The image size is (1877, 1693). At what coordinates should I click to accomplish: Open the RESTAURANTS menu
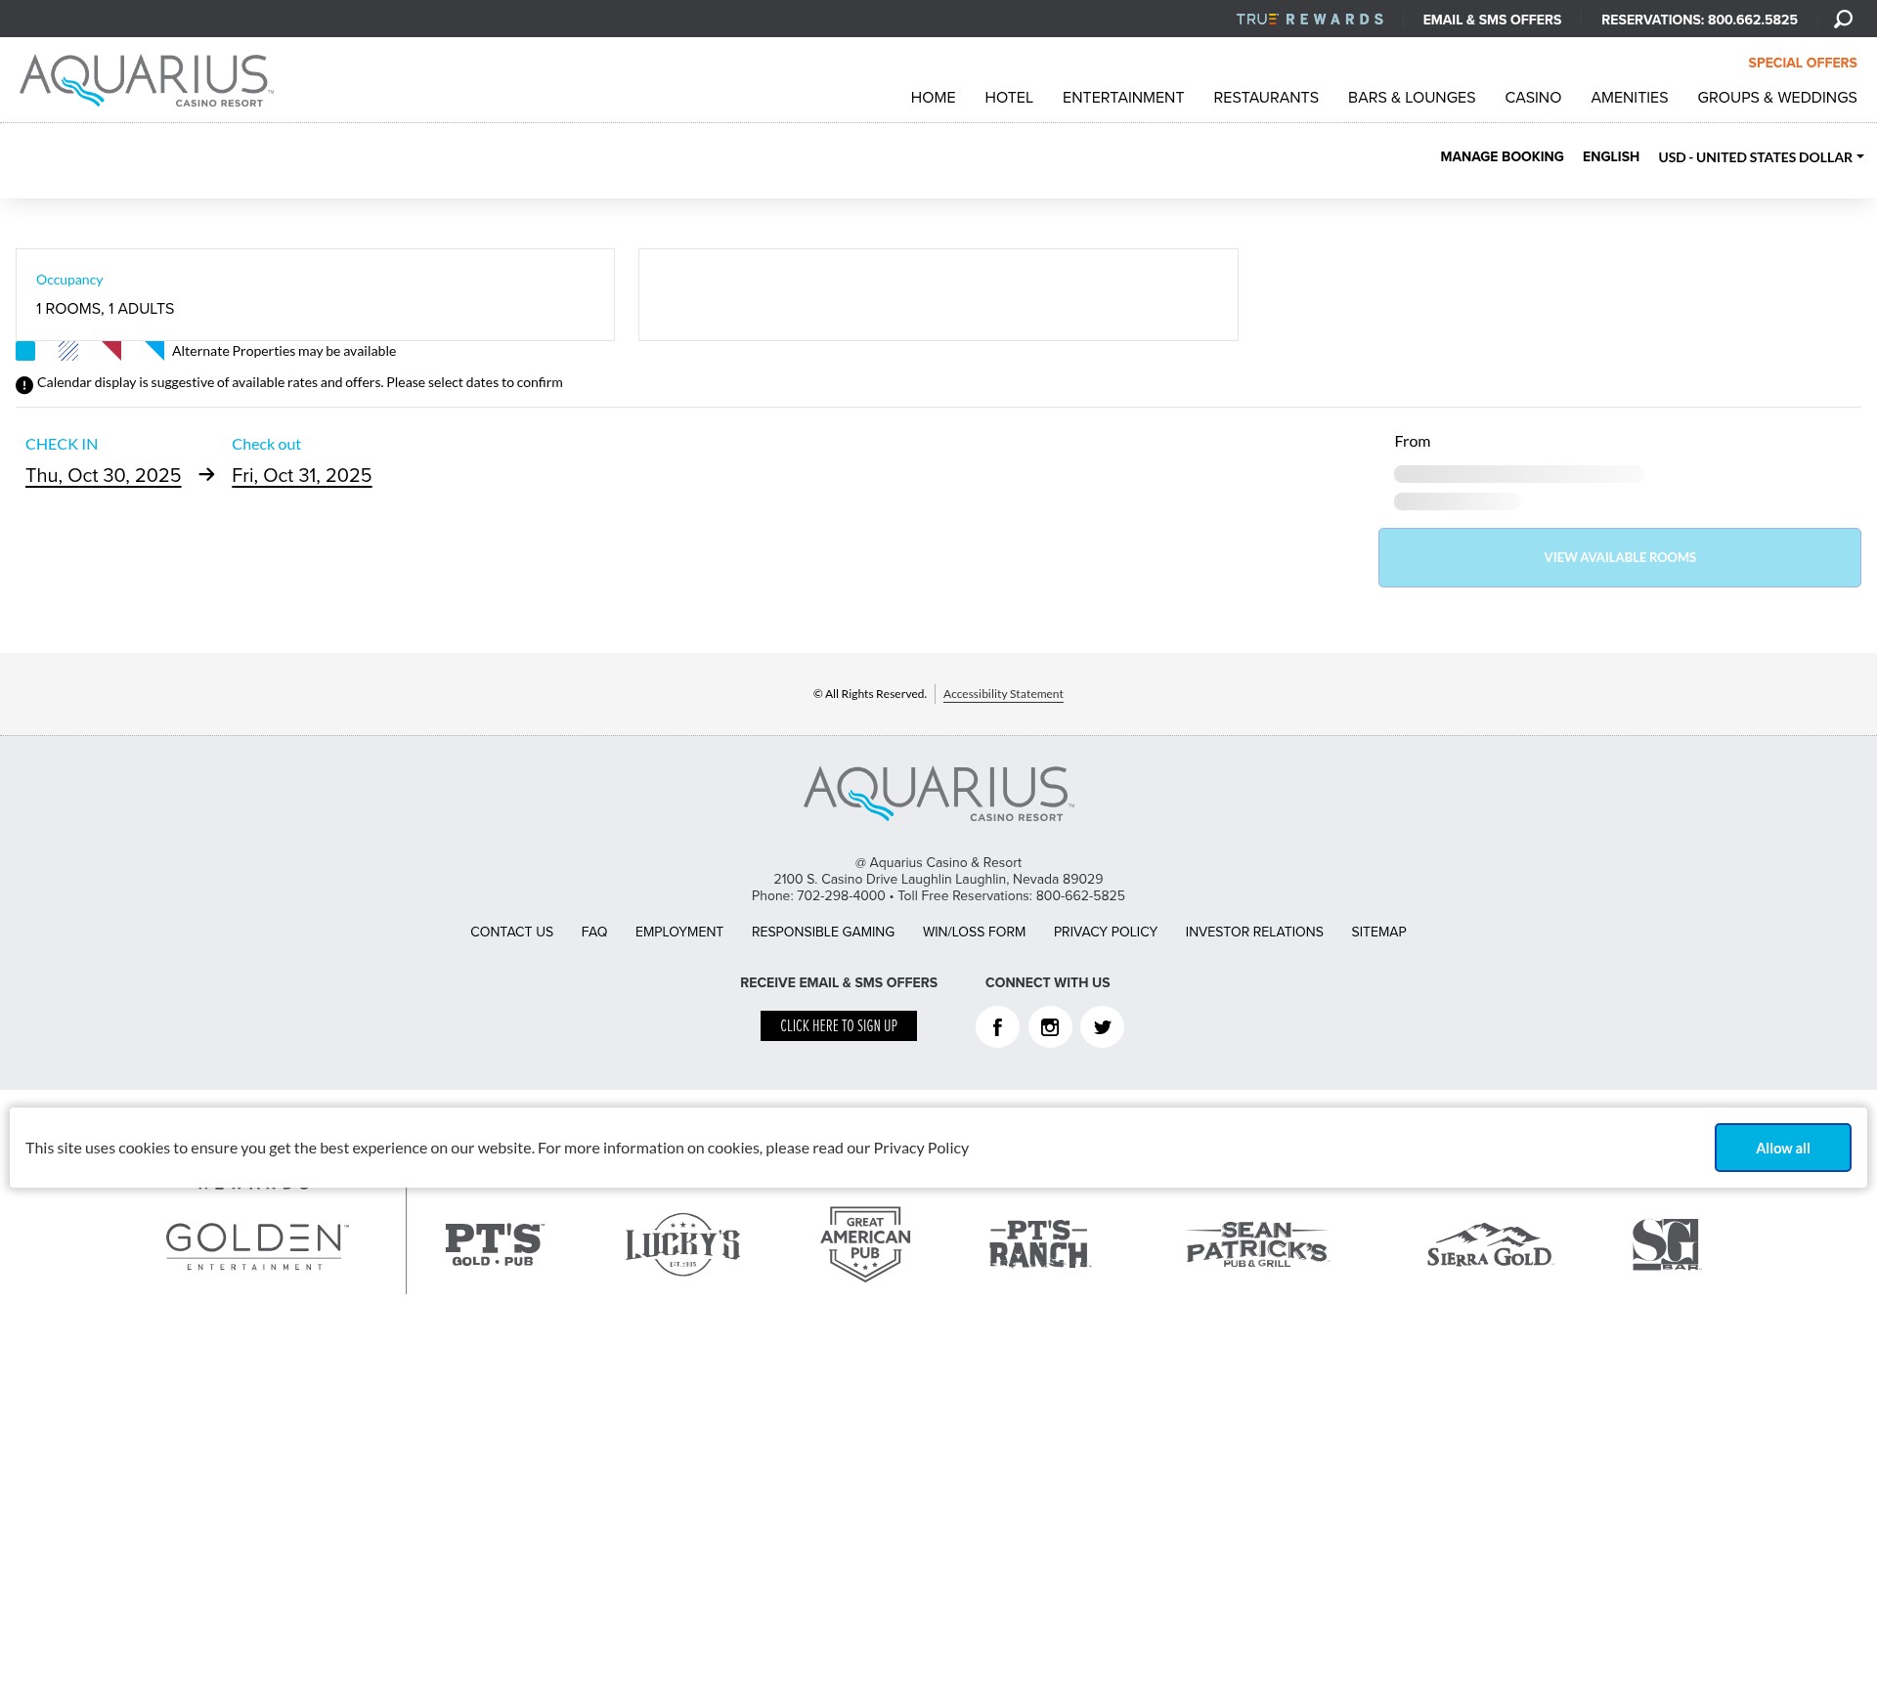1266,98
